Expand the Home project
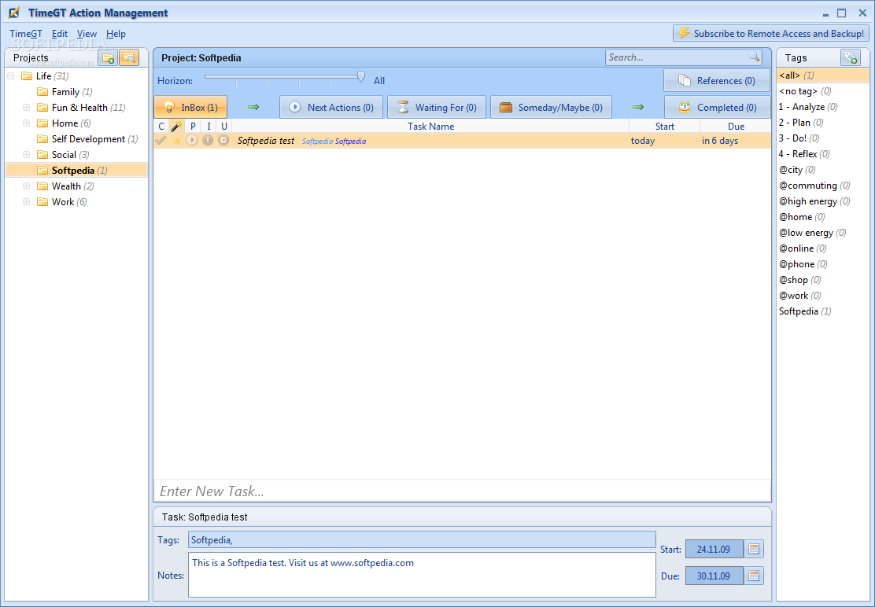Image resolution: width=875 pixels, height=607 pixels. (x=26, y=123)
